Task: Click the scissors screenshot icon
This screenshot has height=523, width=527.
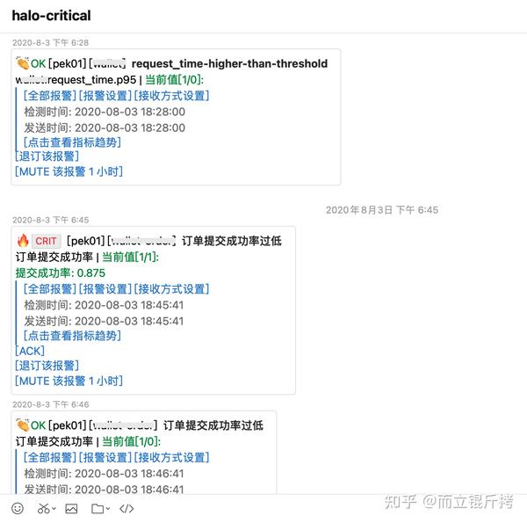Action: tap(42, 508)
